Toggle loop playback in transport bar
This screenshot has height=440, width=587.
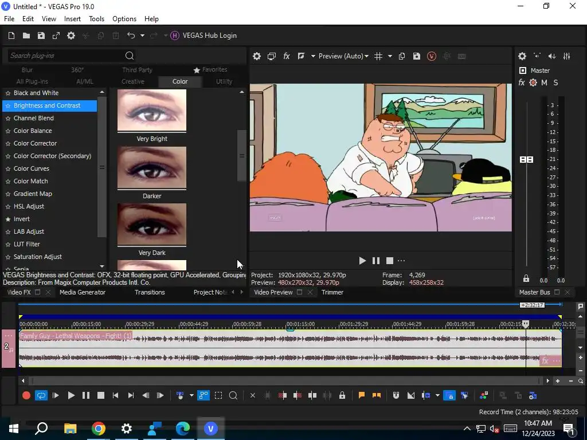pos(41,395)
